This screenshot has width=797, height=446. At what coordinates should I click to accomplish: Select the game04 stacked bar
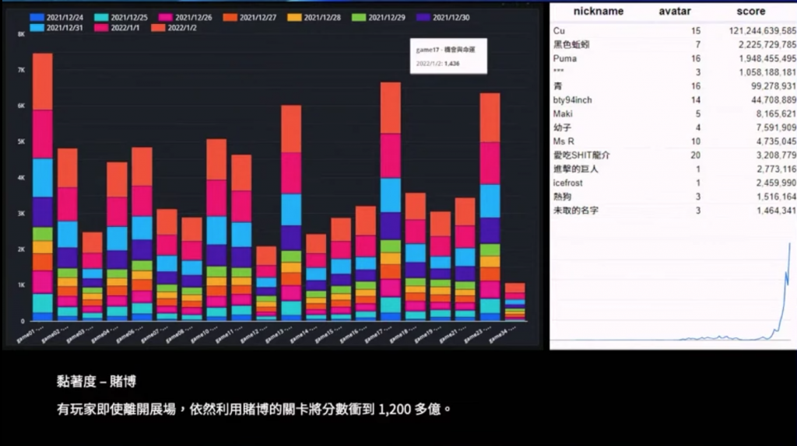(x=117, y=242)
